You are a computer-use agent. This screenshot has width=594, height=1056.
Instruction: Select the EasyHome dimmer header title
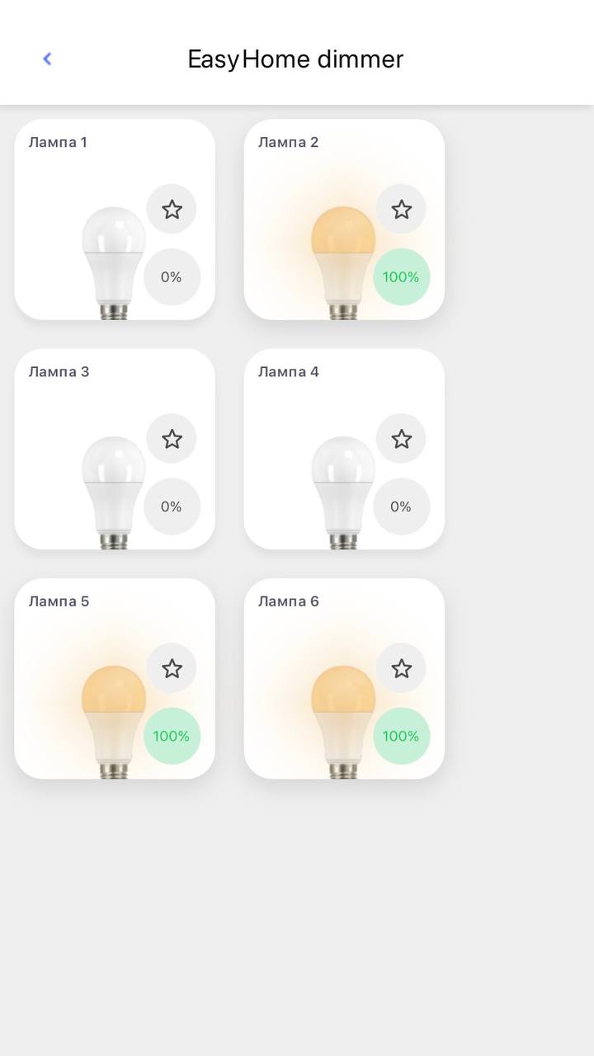(295, 59)
